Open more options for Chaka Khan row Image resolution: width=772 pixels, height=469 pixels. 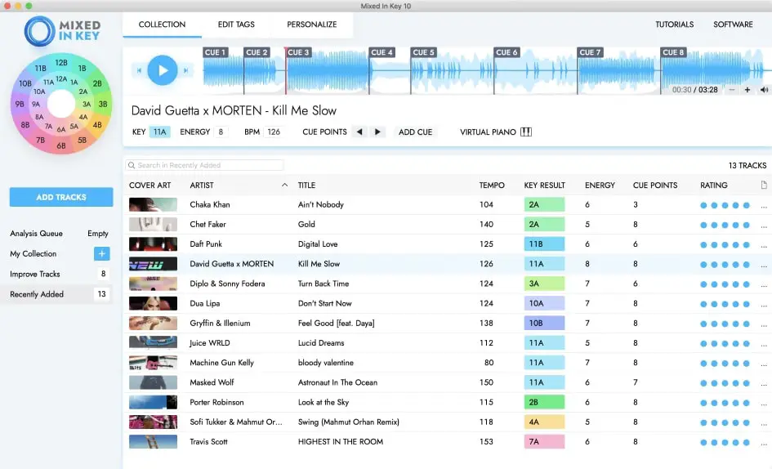pos(764,206)
